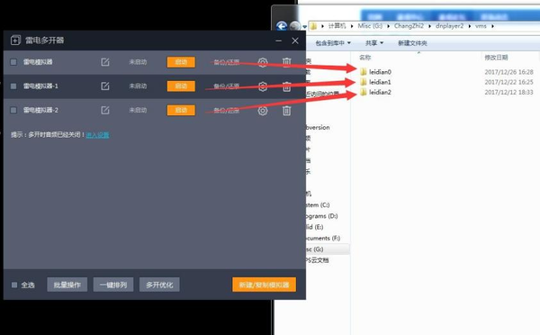Tick the checkbox for 雷电模拟器-1
The width and height of the screenshot is (540, 335).
click(x=13, y=86)
